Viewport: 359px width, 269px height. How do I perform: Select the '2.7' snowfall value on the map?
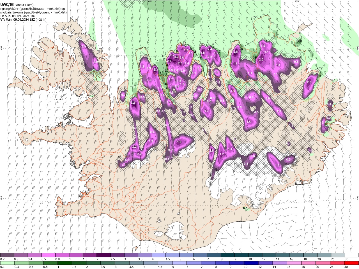[169, 61]
